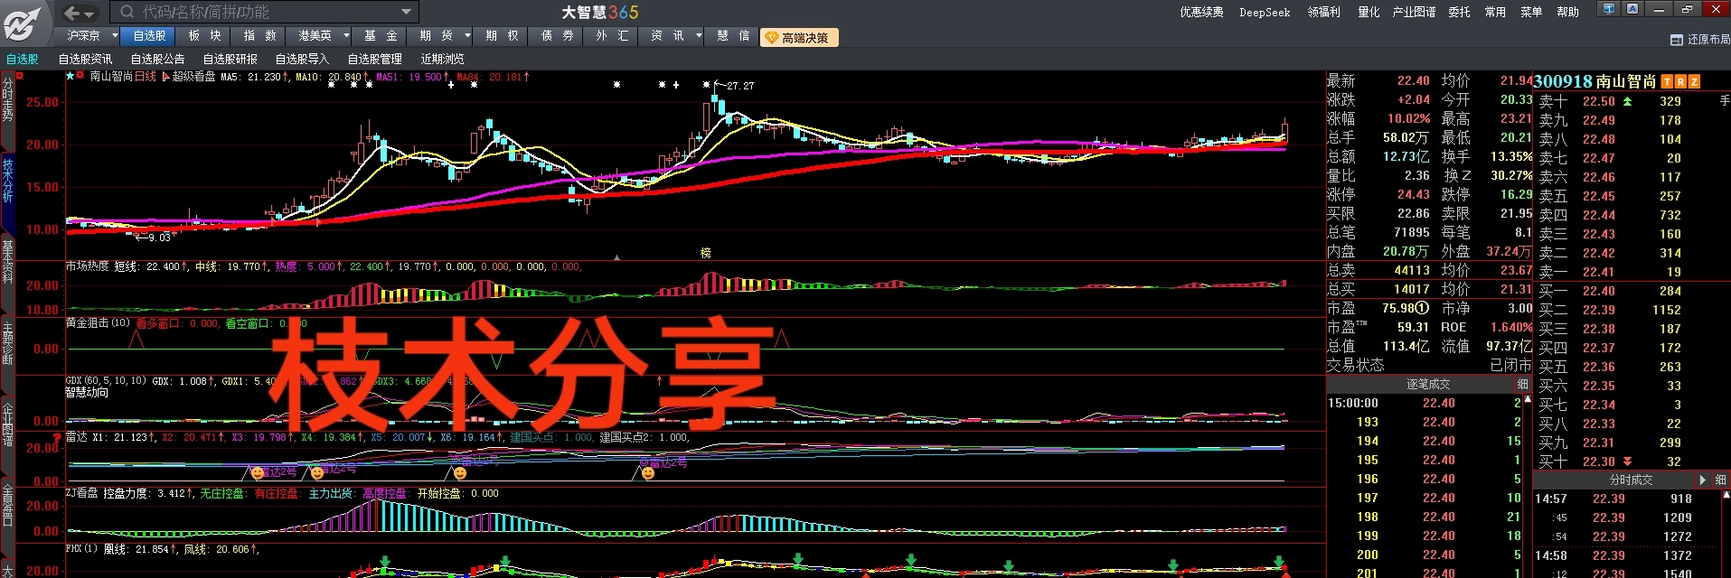The height and width of the screenshot is (578, 1731).
Task: Click 领福利 in the top menu
Action: (1323, 12)
